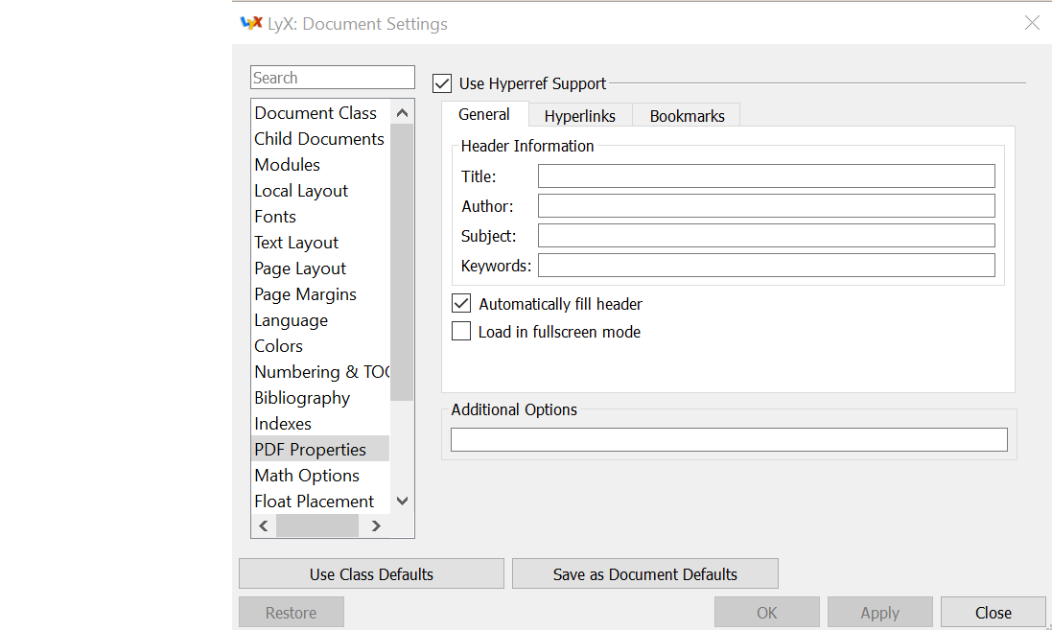Disable Automatically fill header option
Viewport: 1052px width, 630px height.
pyautogui.click(x=461, y=304)
